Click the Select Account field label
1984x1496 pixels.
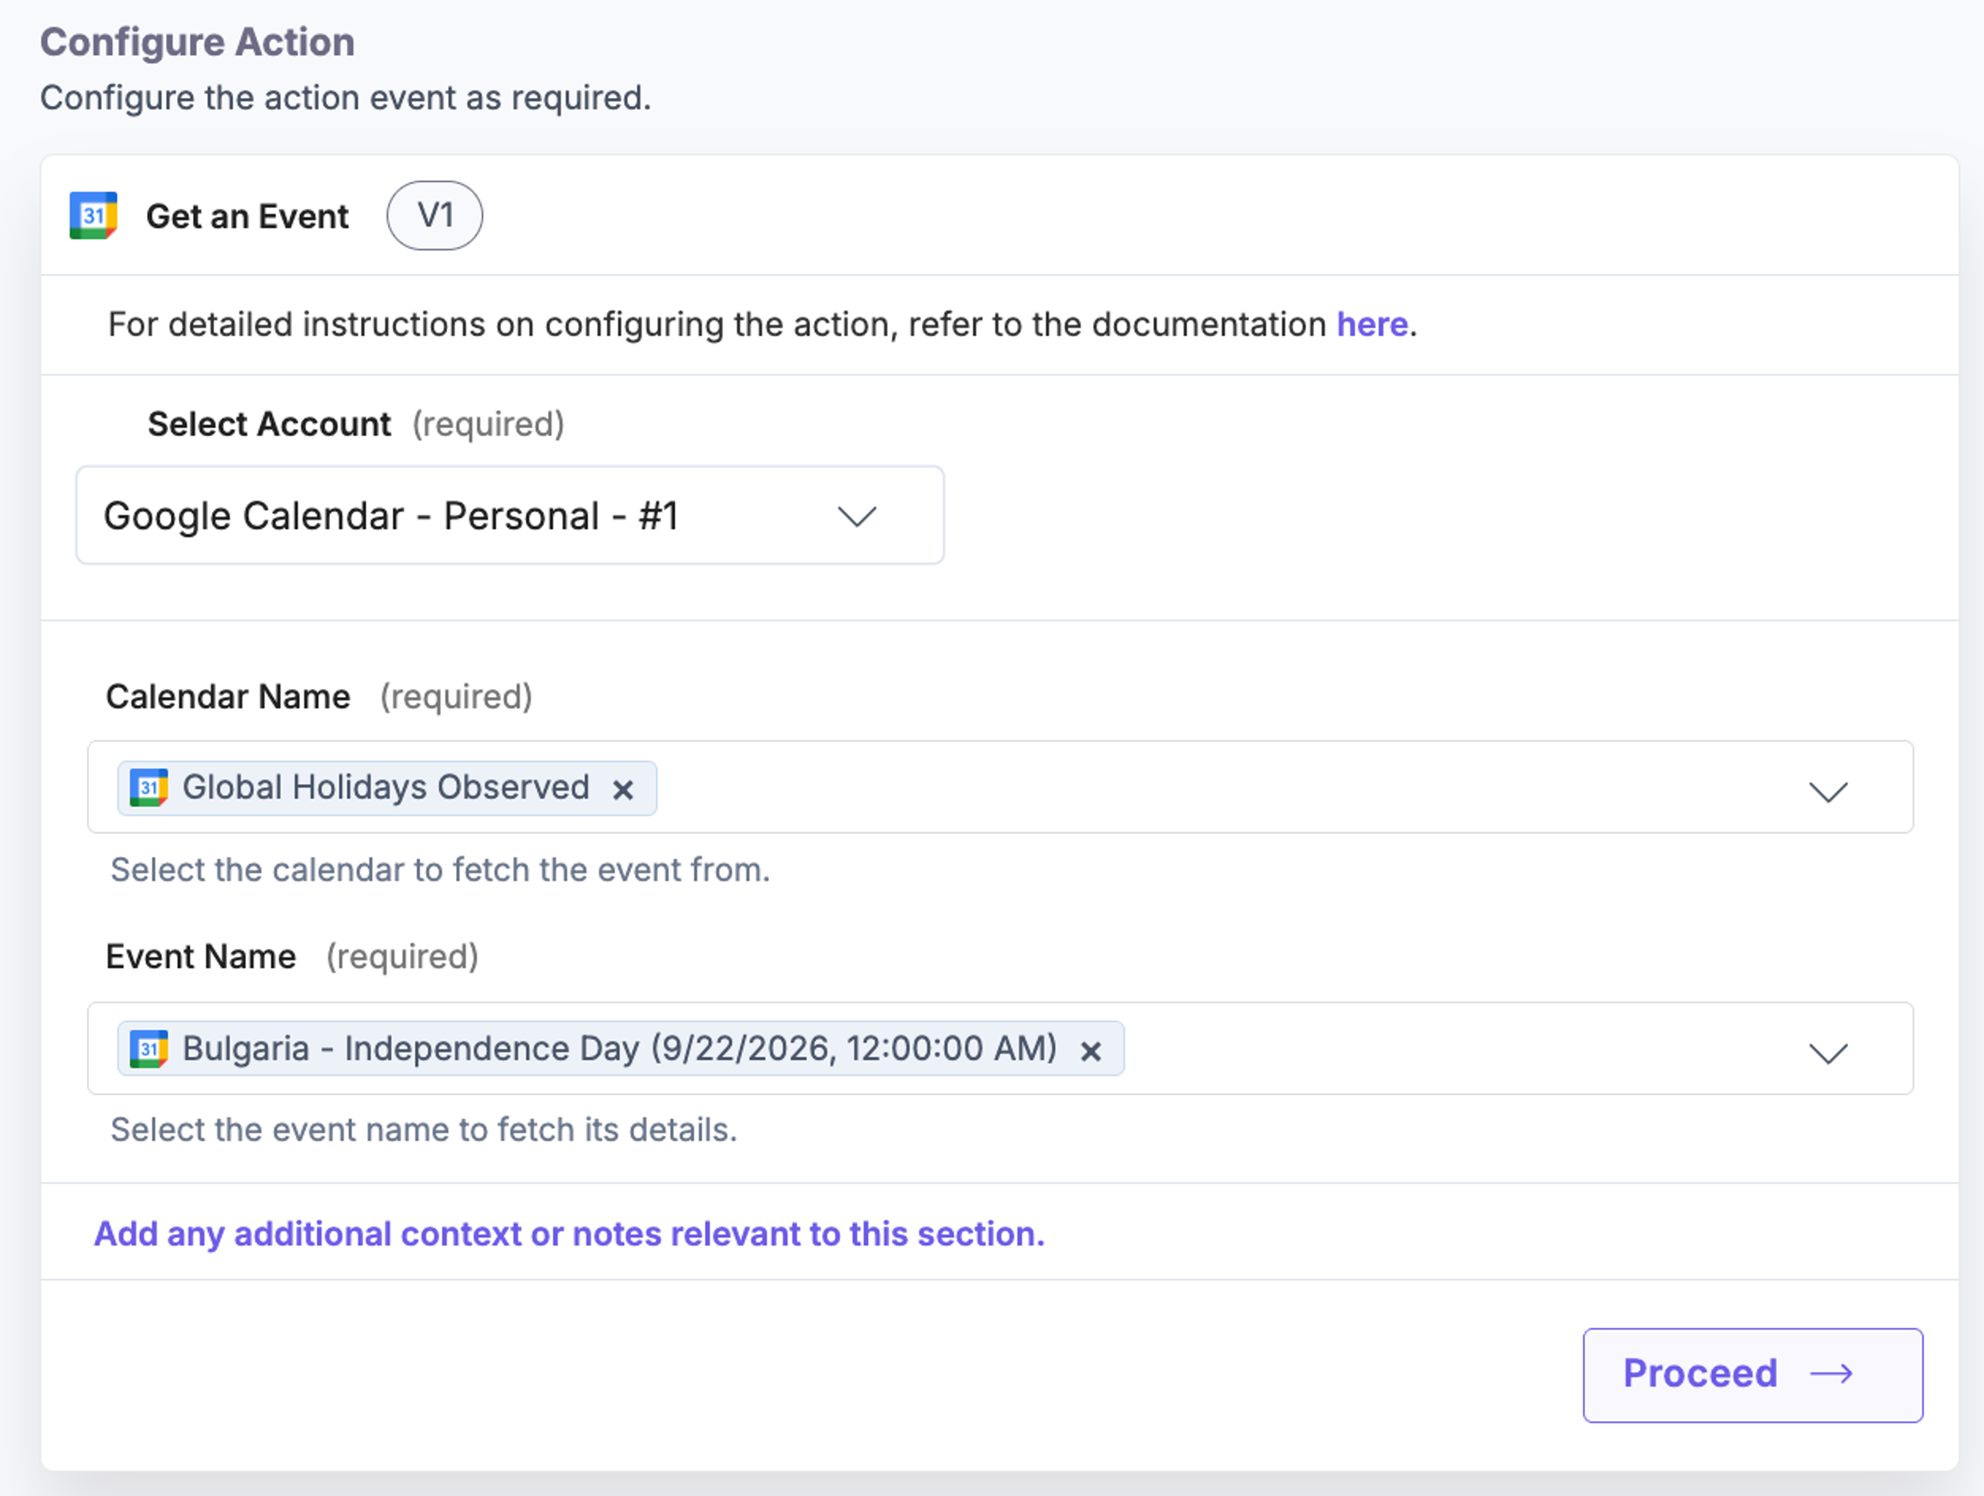(269, 424)
